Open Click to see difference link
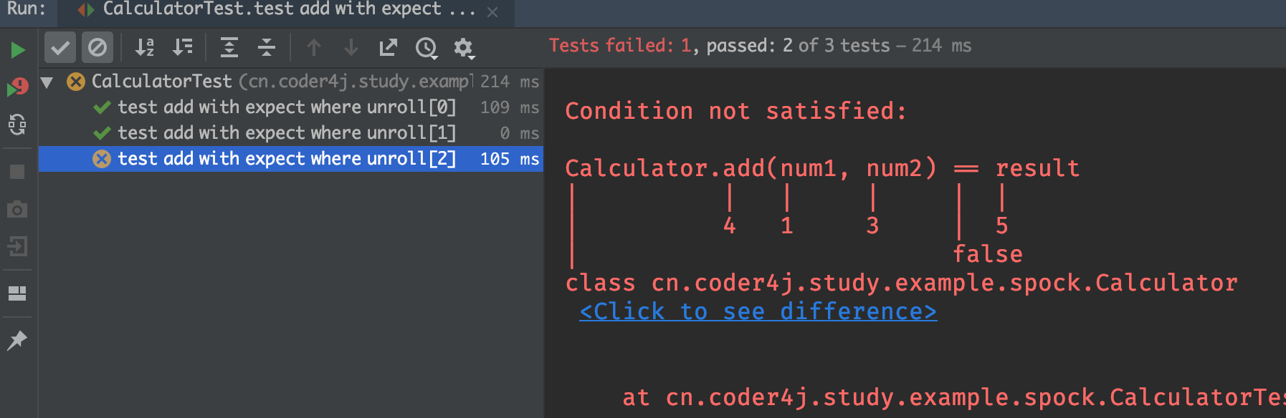 point(758,311)
